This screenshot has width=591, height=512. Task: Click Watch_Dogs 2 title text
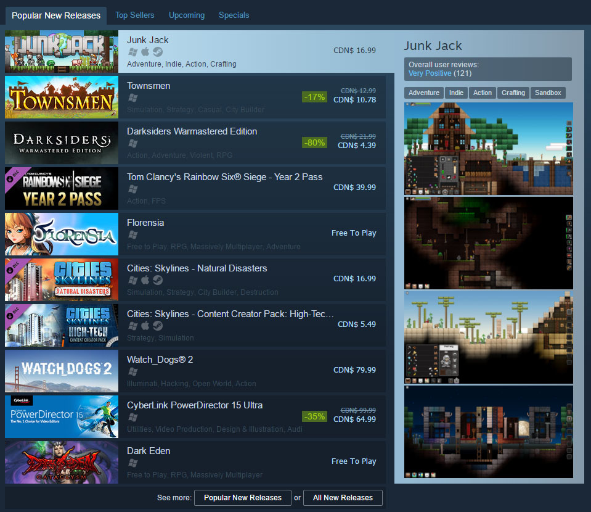click(160, 360)
